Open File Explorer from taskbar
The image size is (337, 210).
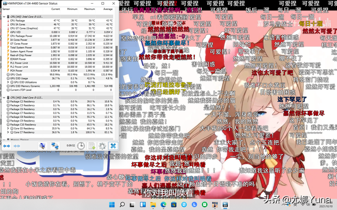153,205
